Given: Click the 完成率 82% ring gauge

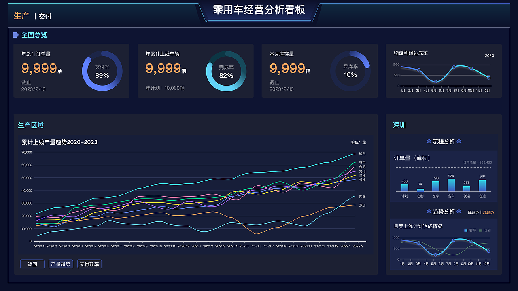Looking at the screenshot, I should (x=227, y=71).
